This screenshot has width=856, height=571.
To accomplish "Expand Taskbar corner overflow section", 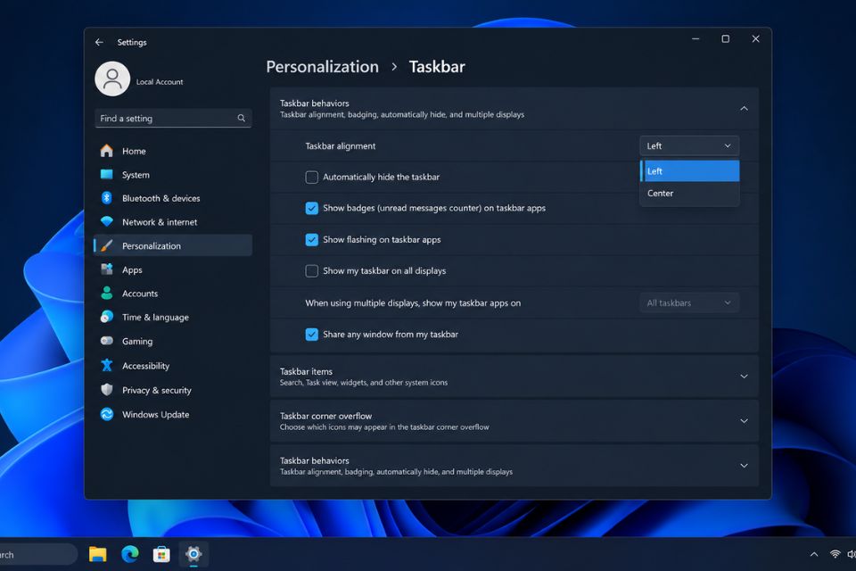I will pos(744,421).
